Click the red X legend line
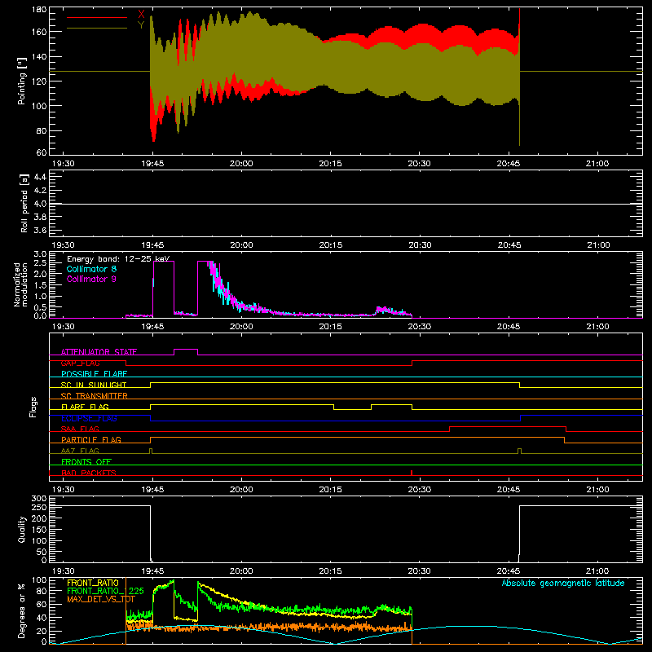Image resolution: width=652 pixels, height=652 pixels. [97, 17]
